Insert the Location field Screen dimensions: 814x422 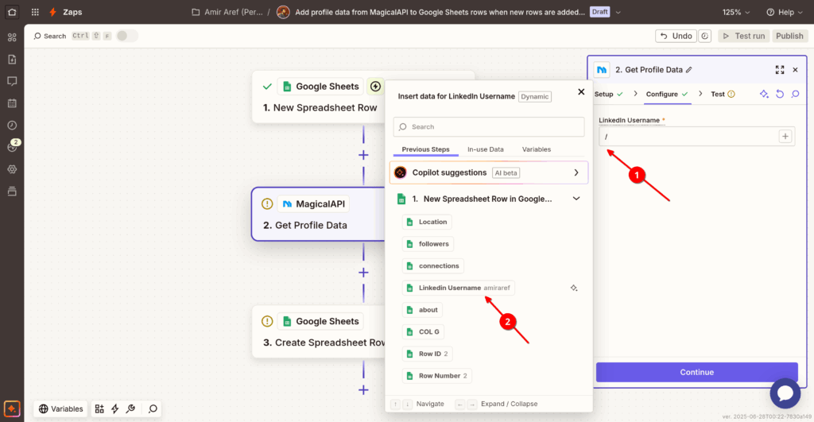(427, 222)
